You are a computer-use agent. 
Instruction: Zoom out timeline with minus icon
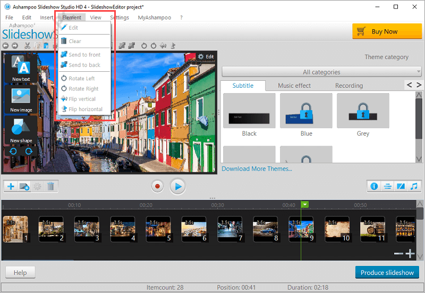(398, 254)
